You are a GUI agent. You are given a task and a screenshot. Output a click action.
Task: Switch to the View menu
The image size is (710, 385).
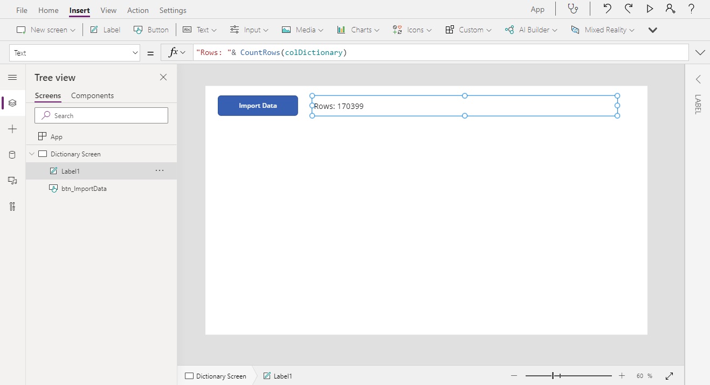pyautogui.click(x=108, y=10)
